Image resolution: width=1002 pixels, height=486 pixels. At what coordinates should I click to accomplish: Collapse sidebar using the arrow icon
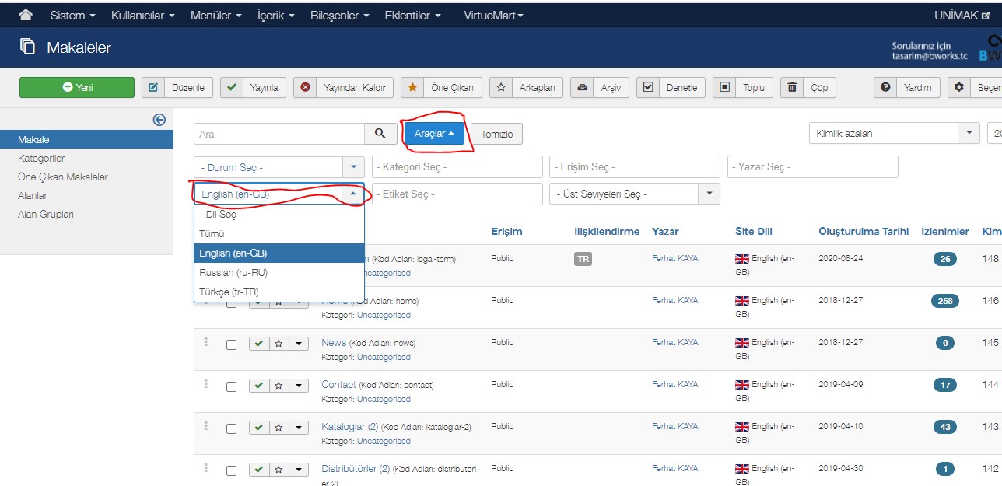click(x=159, y=119)
